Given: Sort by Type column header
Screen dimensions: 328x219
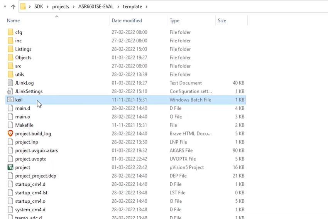Looking at the screenshot, I should [x=174, y=20].
